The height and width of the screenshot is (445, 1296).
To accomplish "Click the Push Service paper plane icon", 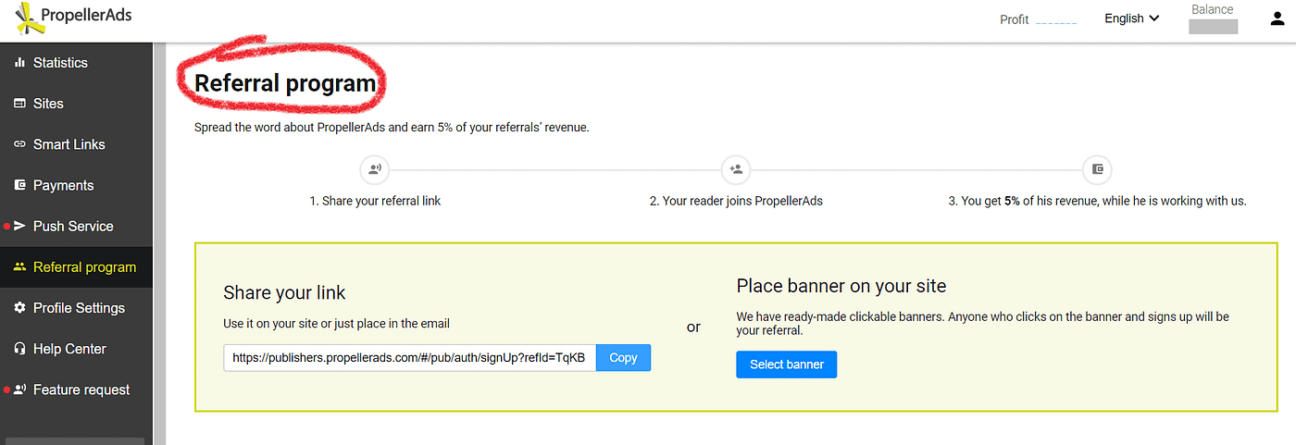I will click(19, 226).
